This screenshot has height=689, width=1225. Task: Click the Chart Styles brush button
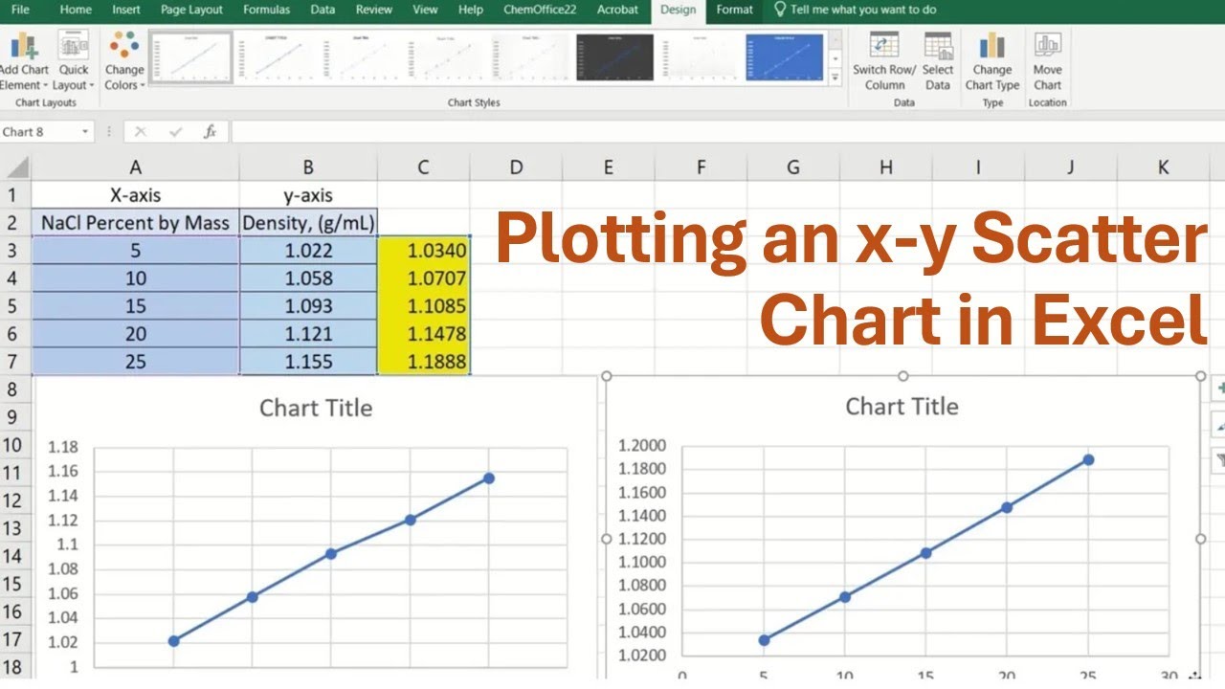(x=1218, y=423)
